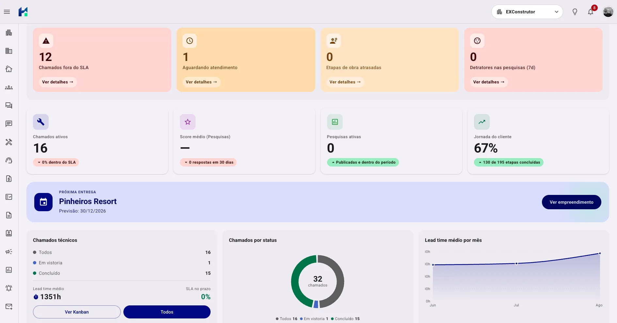The height and width of the screenshot is (323, 617).
Task: Open the headset support sidebar icon
Action: (x=9, y=160)
